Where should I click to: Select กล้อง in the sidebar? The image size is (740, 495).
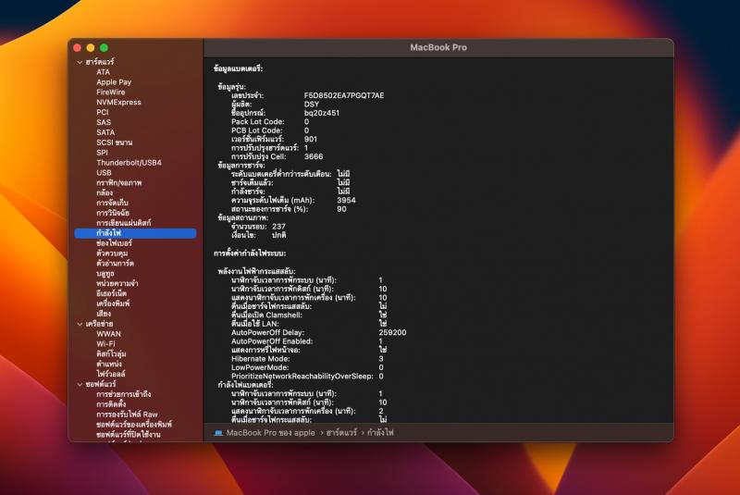(105, 193)
